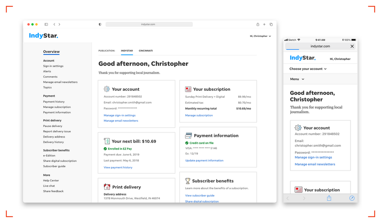Select the IndyStar publication tab
The width and height of the screenshot is (381, 223).
127,51
